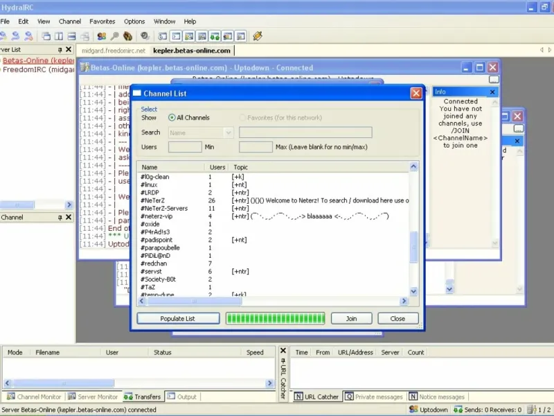Click the green arrows Transfers toolbar icon

coord(215,36)
